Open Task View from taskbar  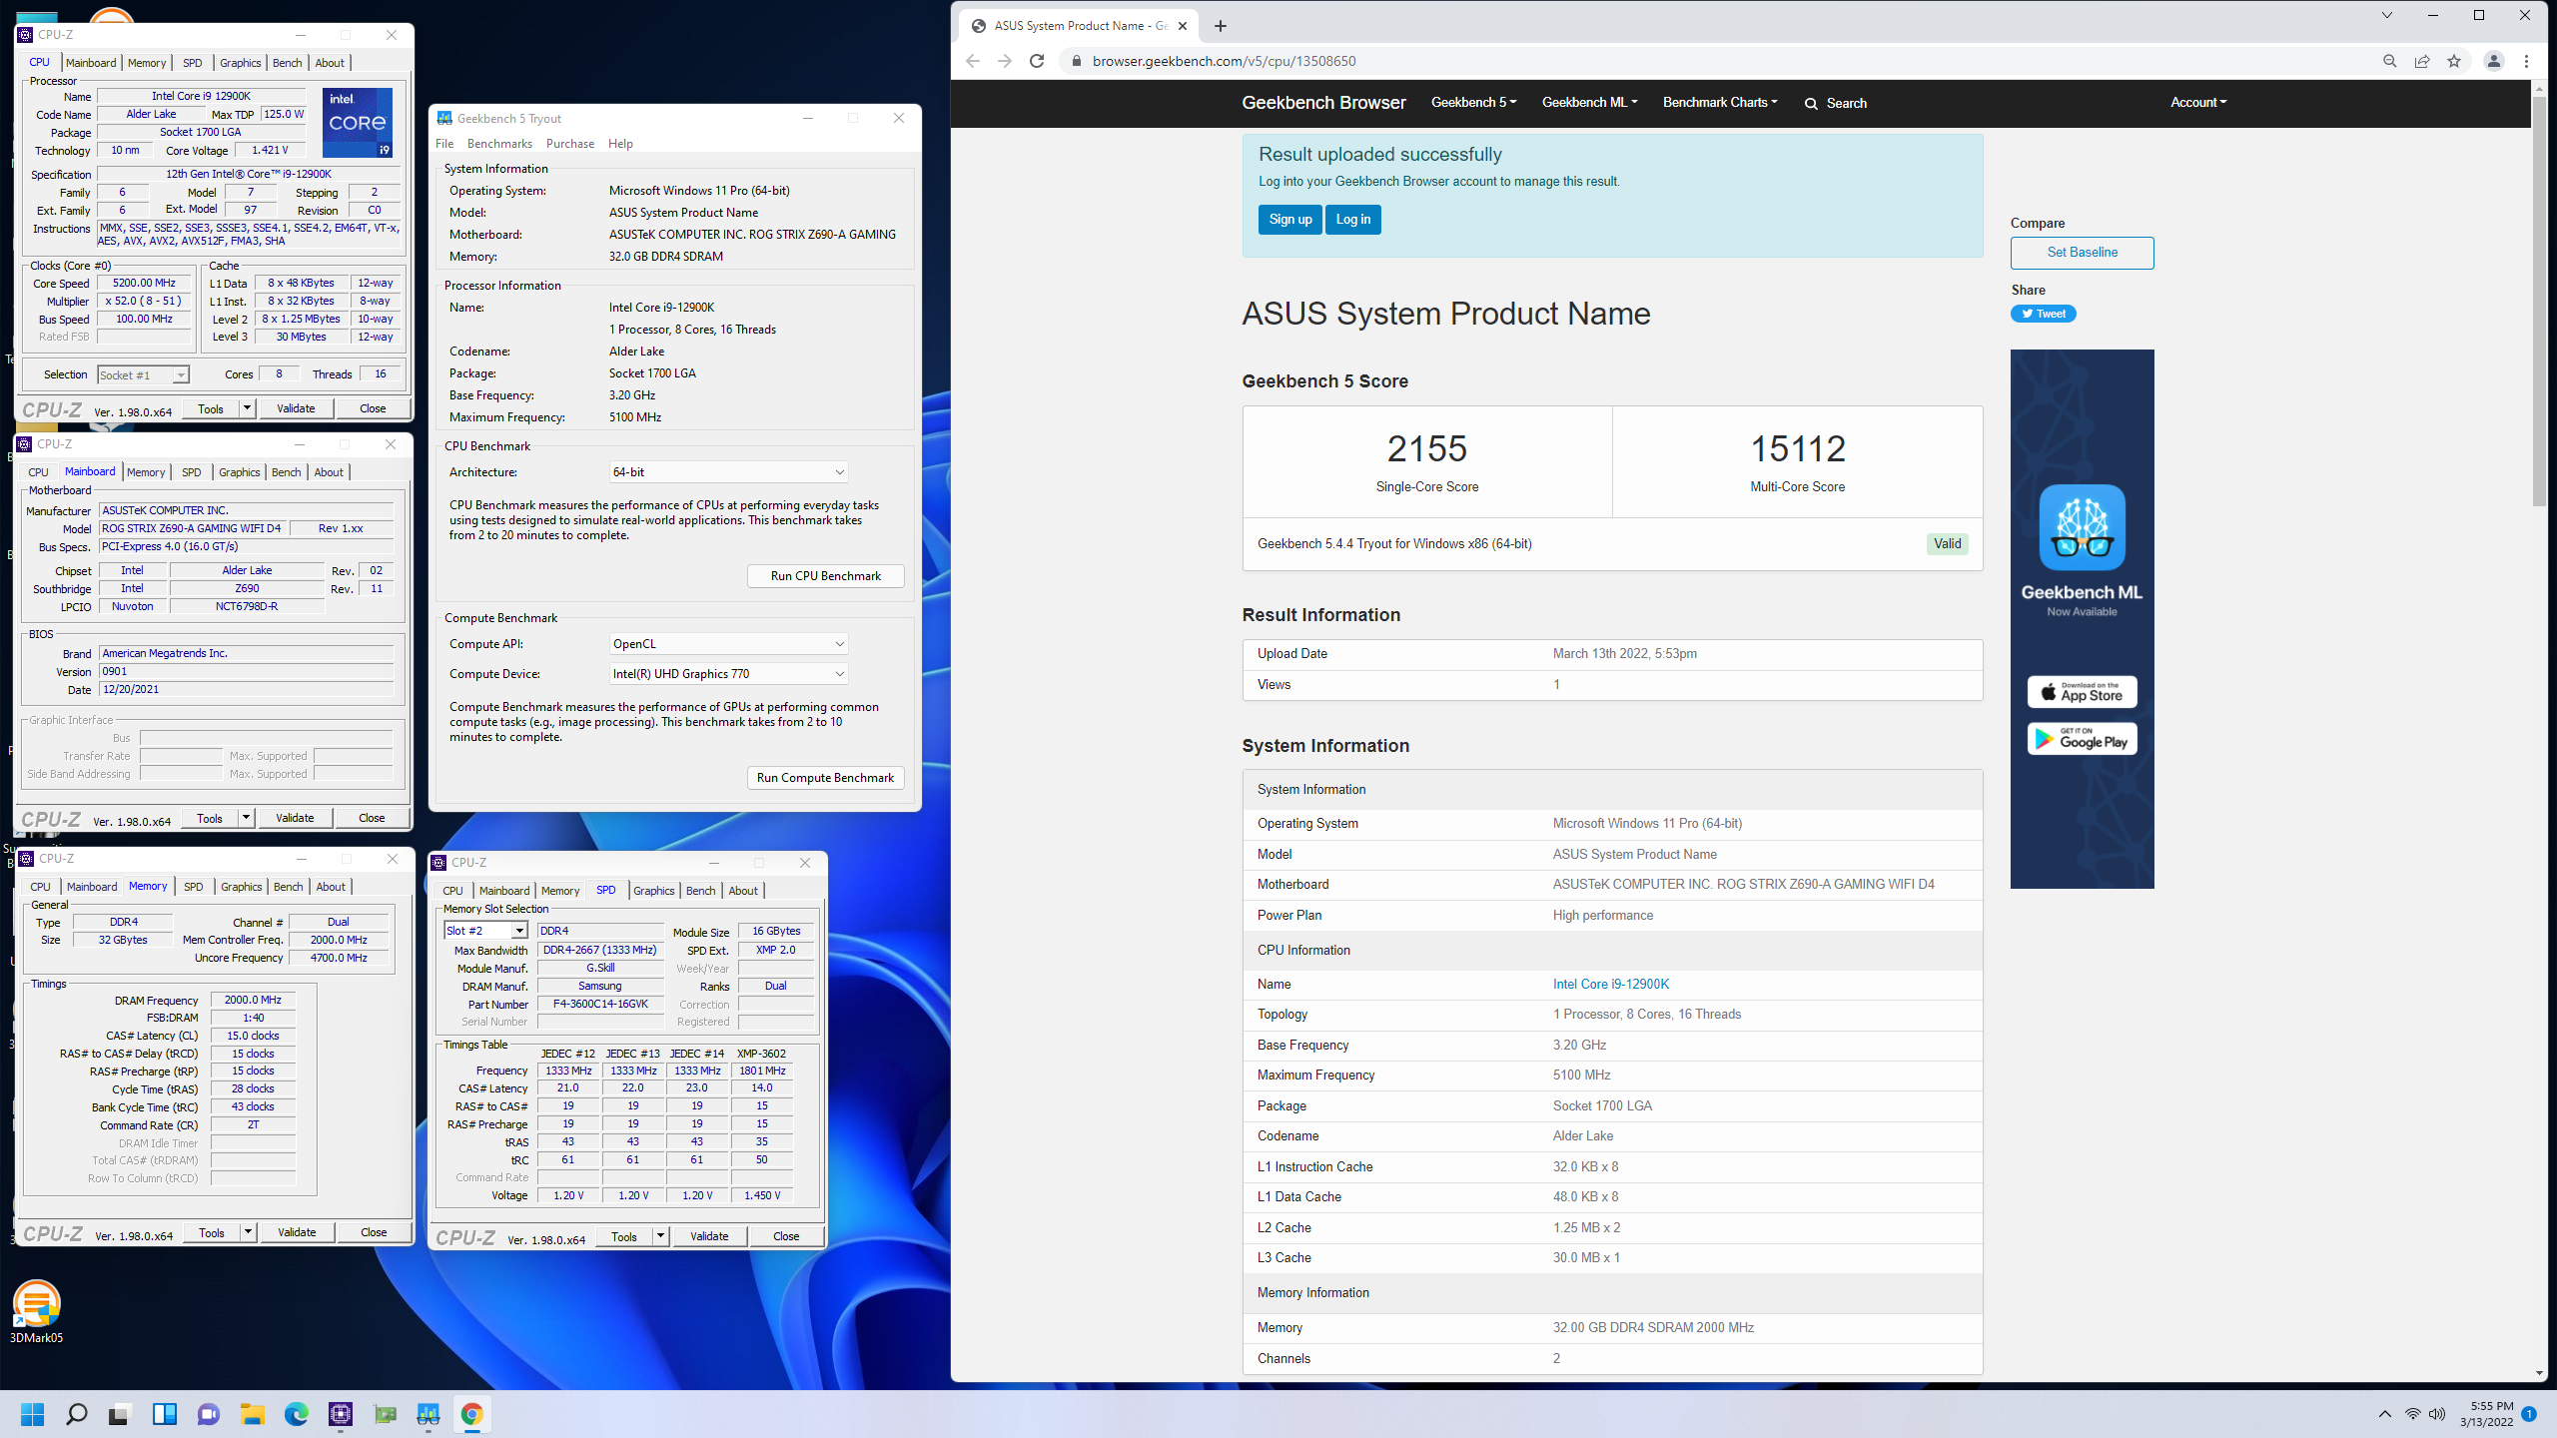click(x=120, y=1414)
